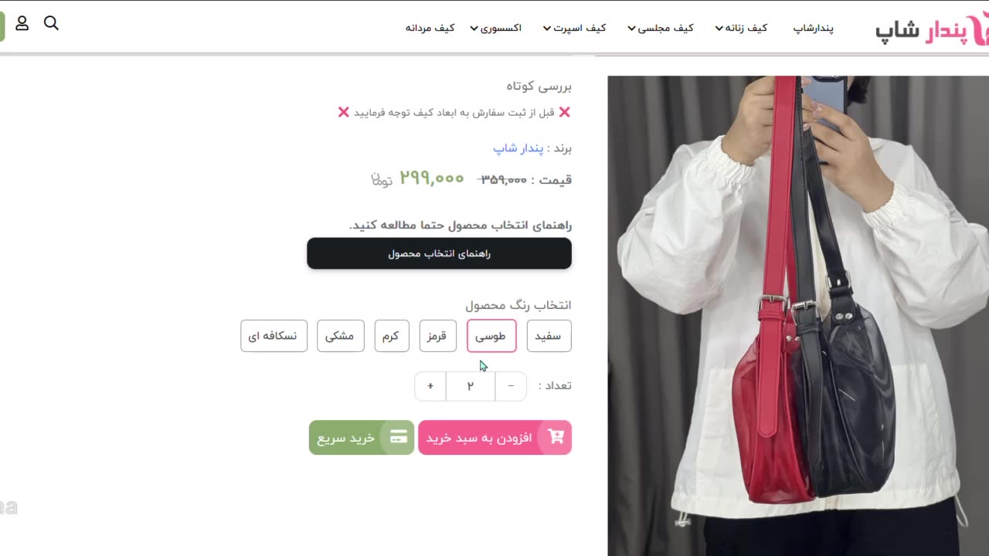Open the کیف مردانه menu item
The width and height of the screenshot is (989, 556).
[x=430, y=28]
